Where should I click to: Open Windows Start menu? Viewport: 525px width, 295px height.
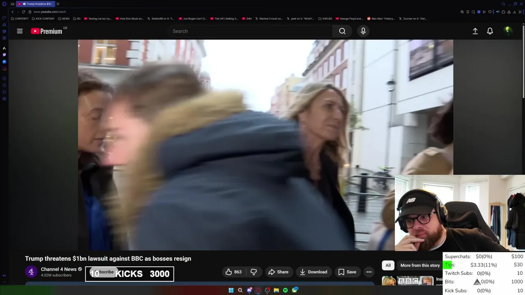click(231, 290)
